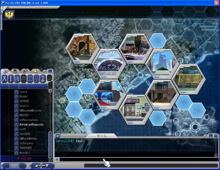Click the chat message input field

[x=139, y=160]
